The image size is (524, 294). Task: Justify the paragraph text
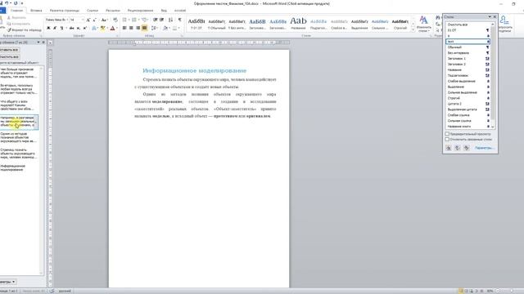(x=144, y=28)
